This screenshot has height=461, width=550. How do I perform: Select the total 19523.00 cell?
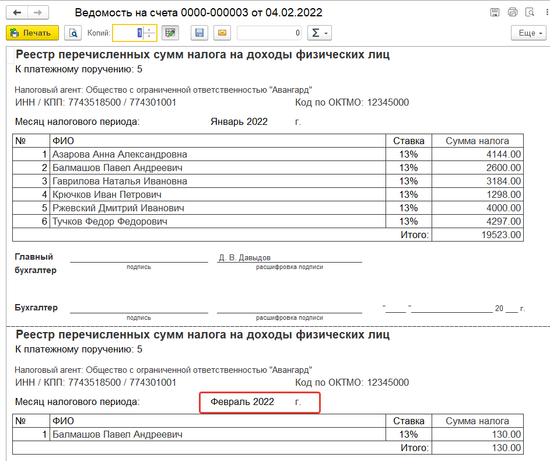click(x=478, y=235)
